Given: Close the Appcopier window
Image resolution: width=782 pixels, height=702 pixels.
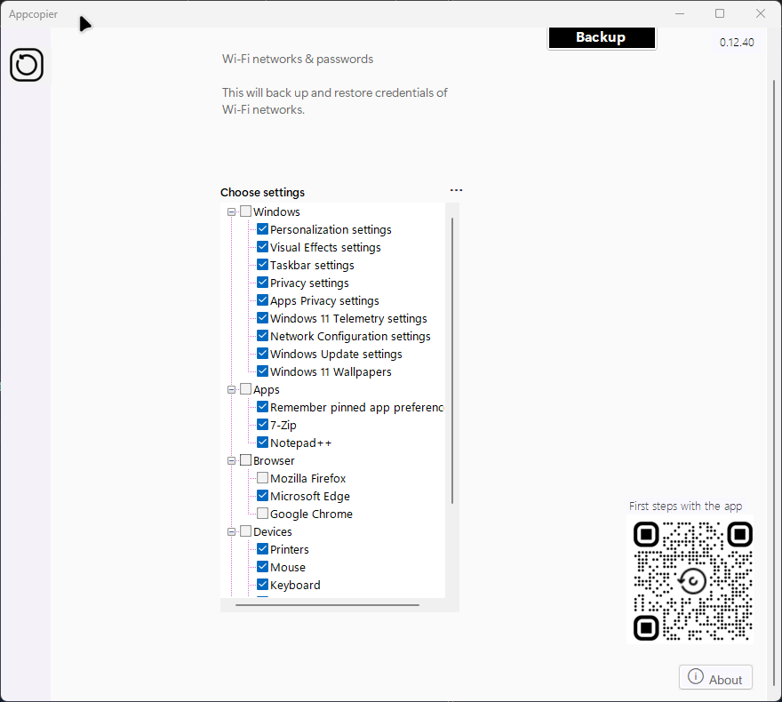Looking at the screenshot, I should click(761, 13).
